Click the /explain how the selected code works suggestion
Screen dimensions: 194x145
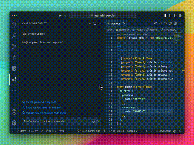(x=46, y=113)
